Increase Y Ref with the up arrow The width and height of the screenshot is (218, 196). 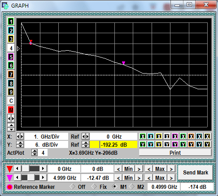[x=86, y=143]
